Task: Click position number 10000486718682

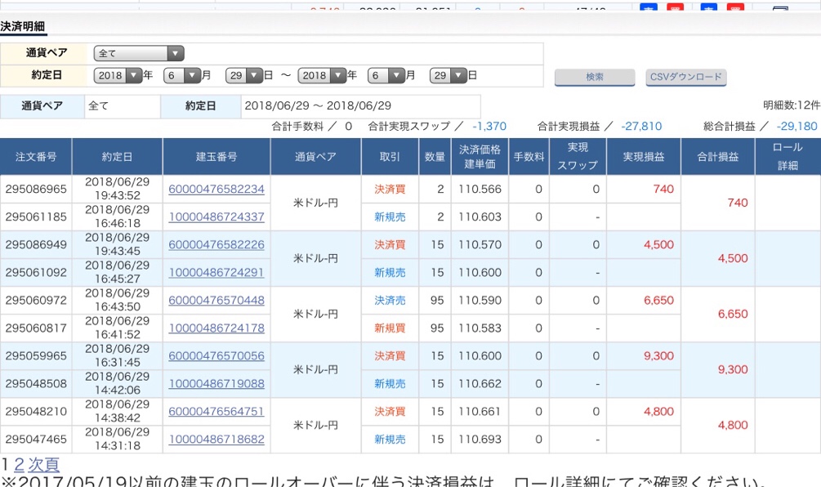Action: (x=216, y=439)
